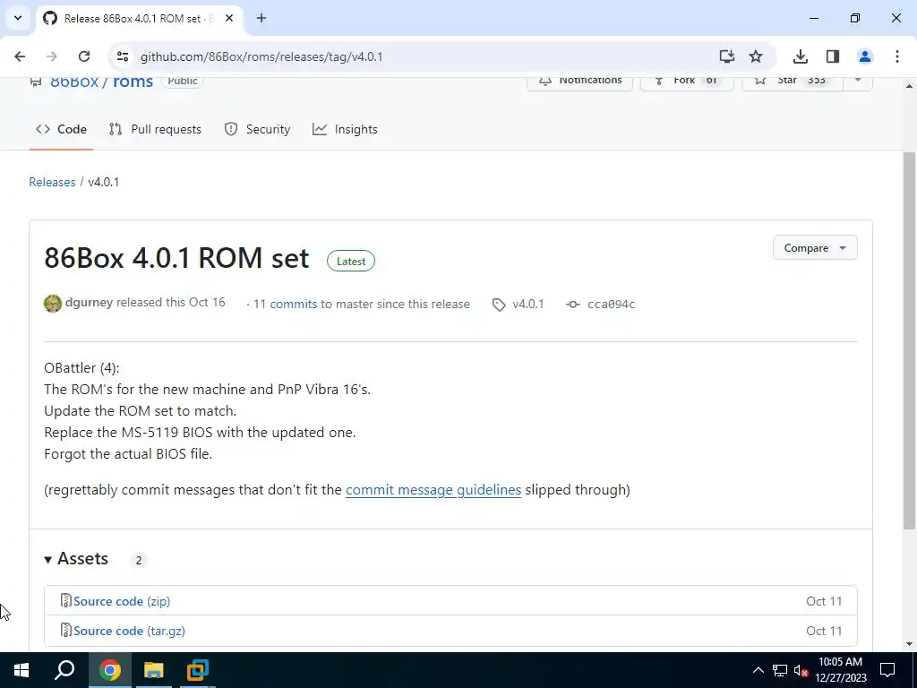This screenshot has height=688, width=917.
Task: Open File Explorer from the taskbar
Action: tap(154, 670)
